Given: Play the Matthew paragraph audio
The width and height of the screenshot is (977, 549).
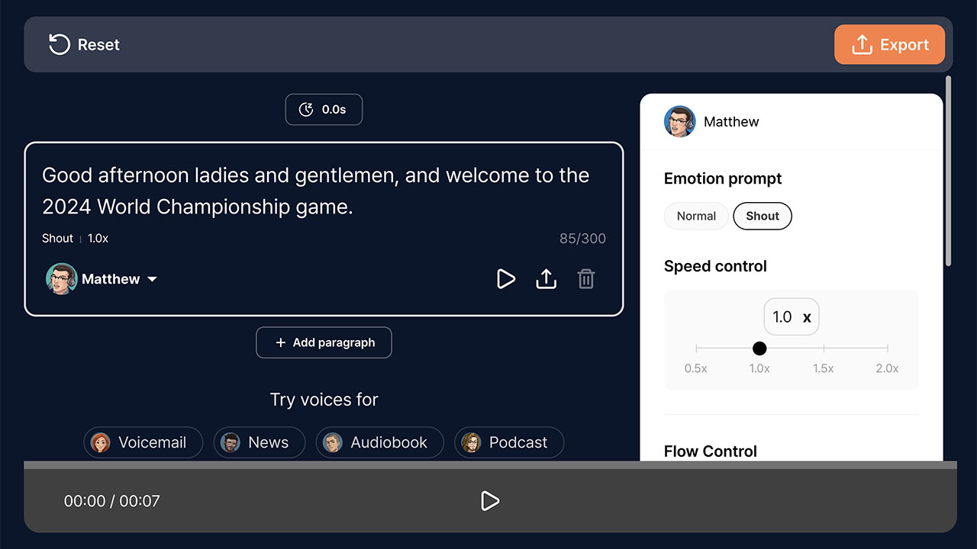Looking at the screenshot, I should point(505,279).
